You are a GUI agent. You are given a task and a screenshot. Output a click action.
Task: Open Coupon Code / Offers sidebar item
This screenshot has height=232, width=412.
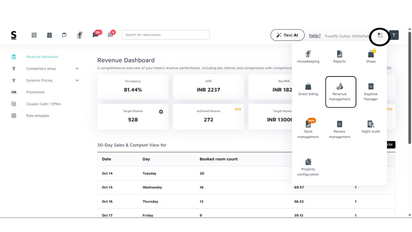43,104
